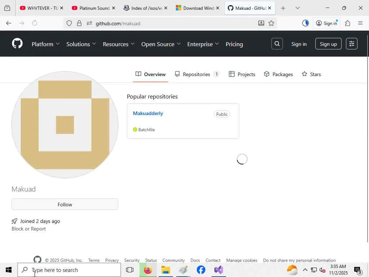The image size is (369, 277).
Task: Switch to the Repositories tab
Action: pyautogui.click(x=197, y=74)
